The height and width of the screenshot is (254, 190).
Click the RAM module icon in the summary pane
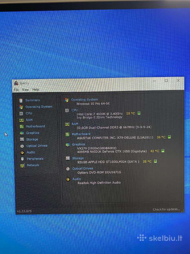click(67, 124)
